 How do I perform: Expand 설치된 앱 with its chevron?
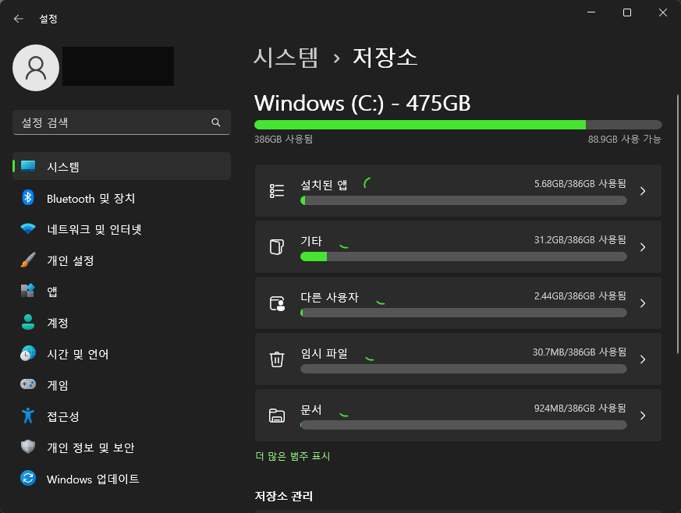coord(643,190)
